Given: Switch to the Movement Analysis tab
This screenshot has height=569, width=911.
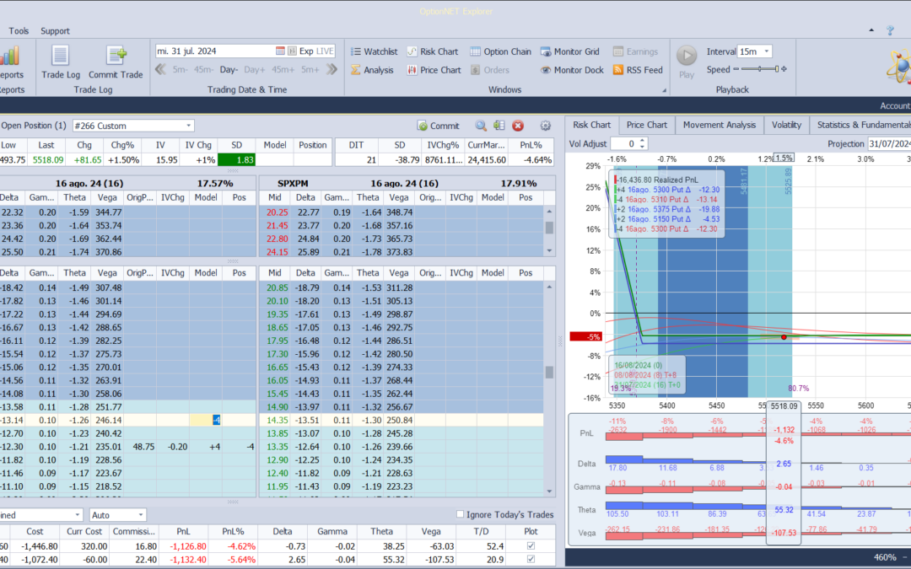Looking at the screenshot, I should (720, 125).
